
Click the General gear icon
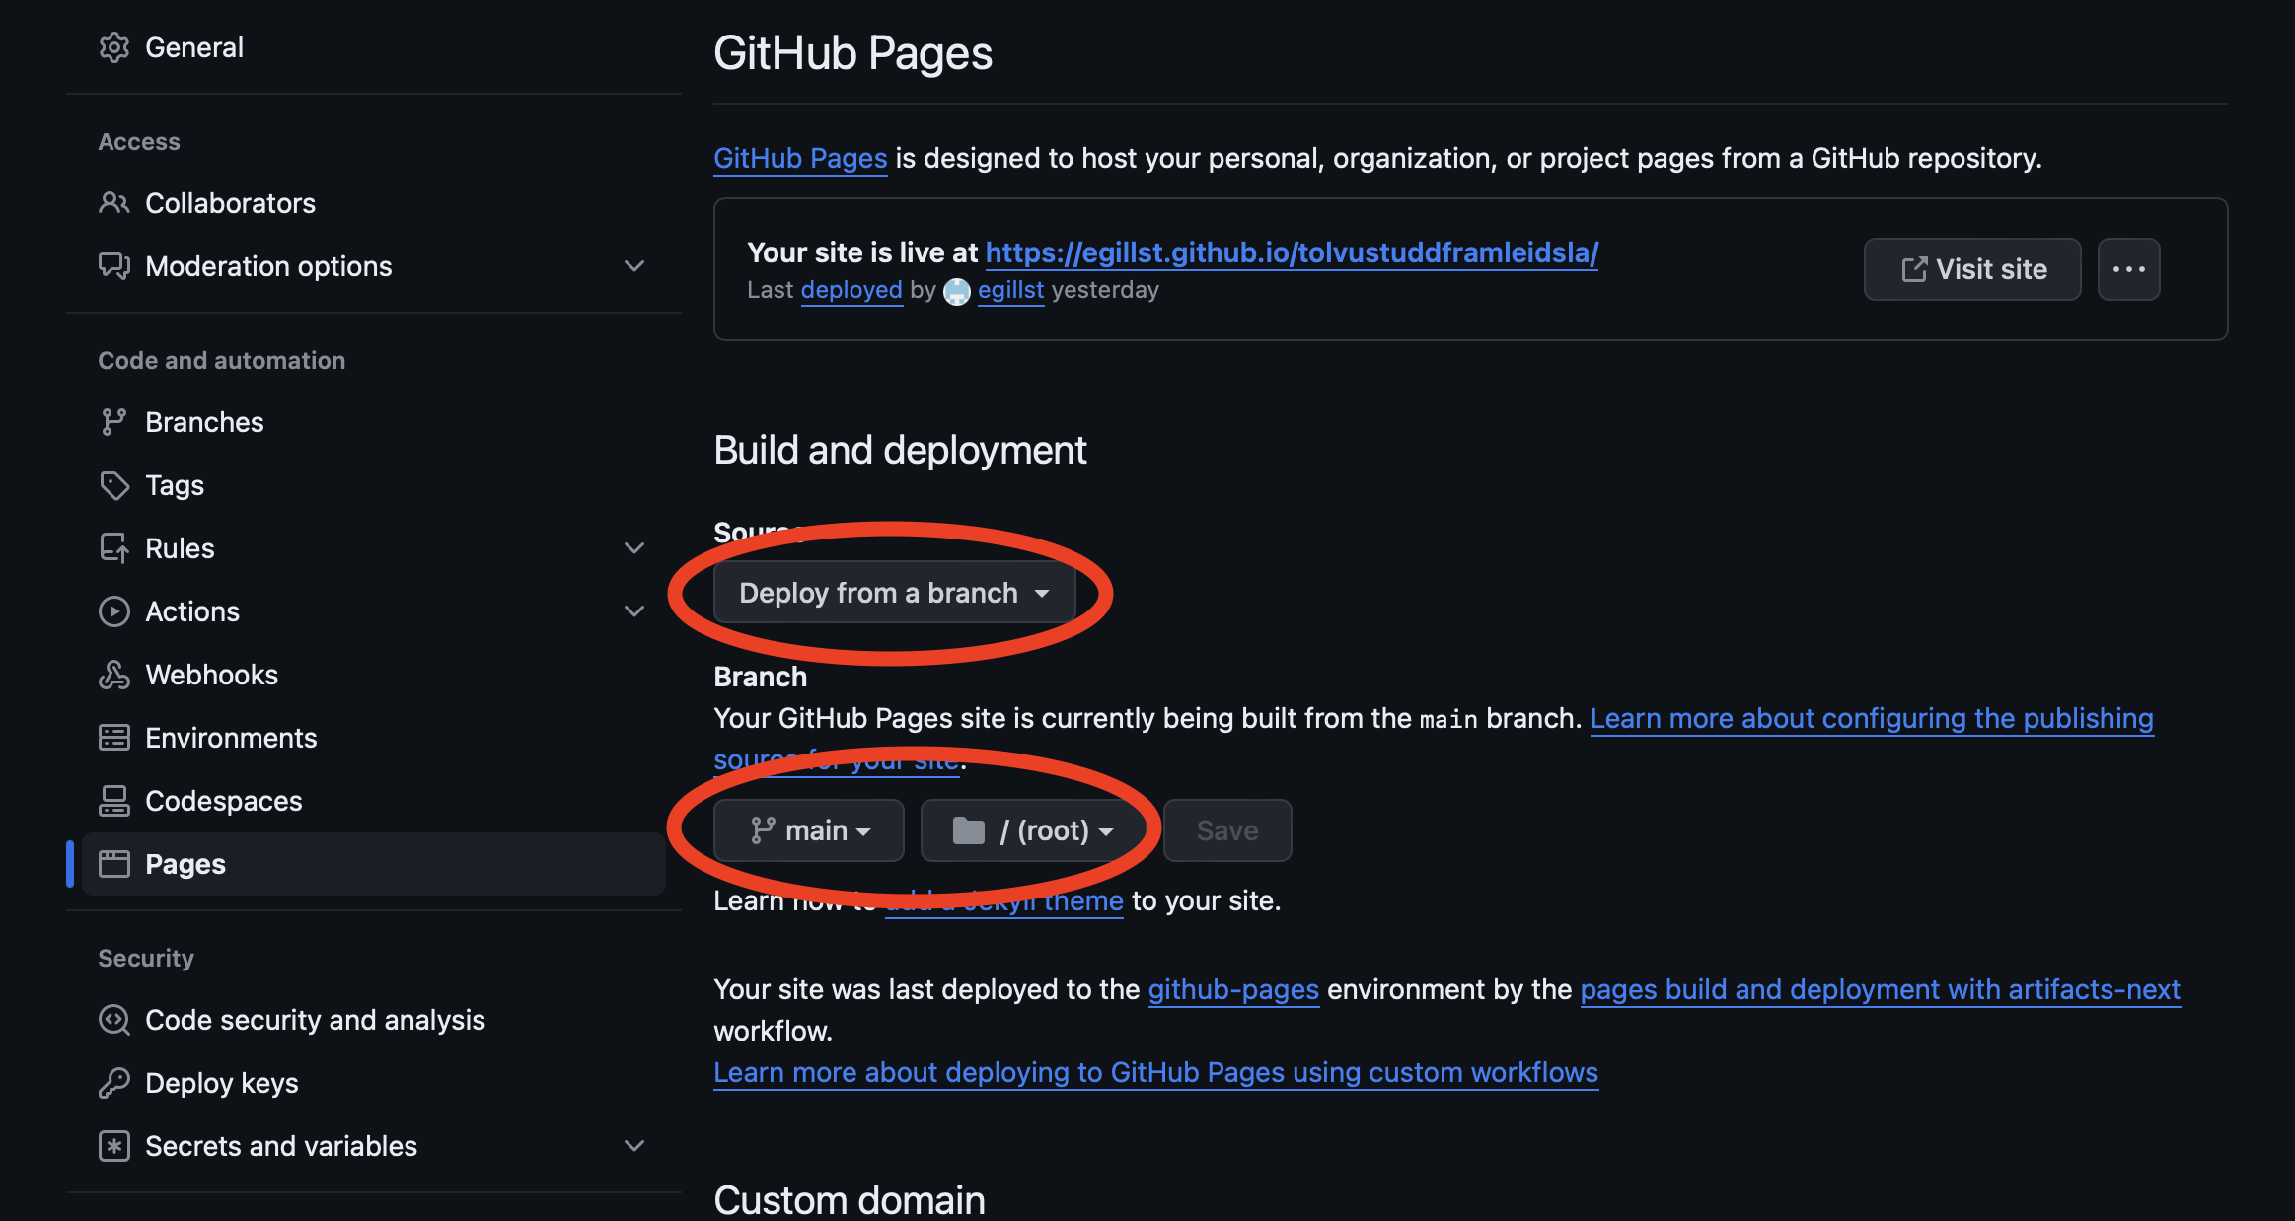114,47
